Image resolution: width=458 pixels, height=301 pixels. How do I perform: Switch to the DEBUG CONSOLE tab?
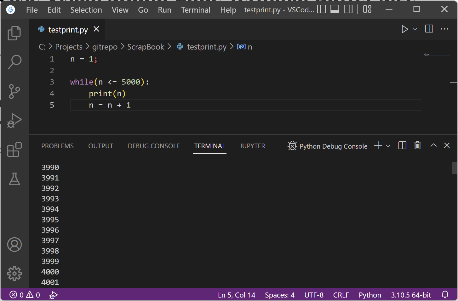153,146
